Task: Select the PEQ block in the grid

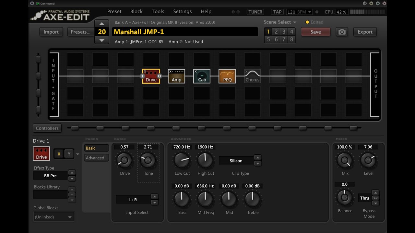Action: [x=227, y=76]
